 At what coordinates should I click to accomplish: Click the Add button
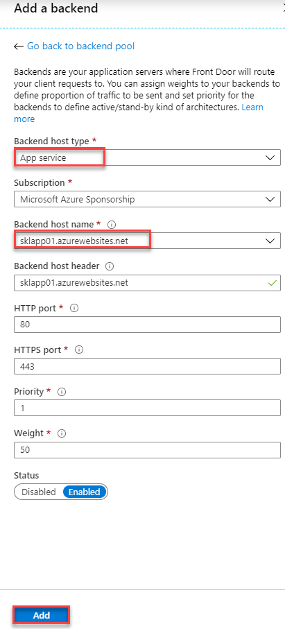(42, 615)
